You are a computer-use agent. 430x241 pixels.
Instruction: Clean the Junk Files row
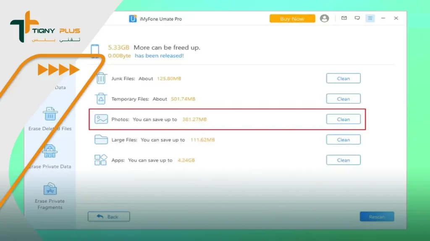point(343,78)
